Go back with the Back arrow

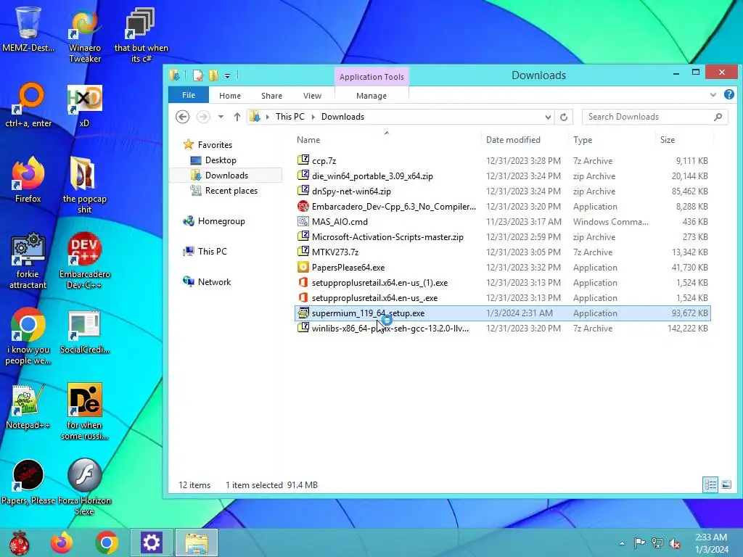pyautogui.click(x=182, y=117)
